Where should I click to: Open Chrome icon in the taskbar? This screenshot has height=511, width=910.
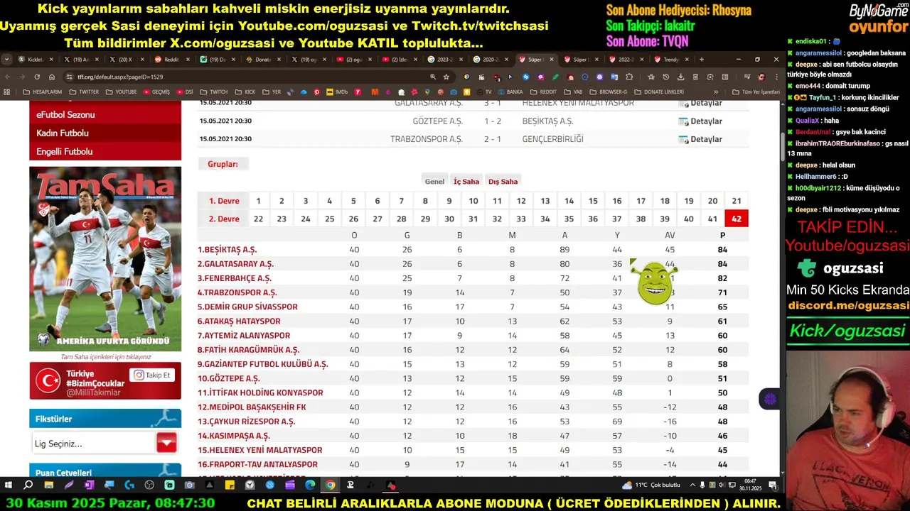pyautogui.click(x=330, y=485)
